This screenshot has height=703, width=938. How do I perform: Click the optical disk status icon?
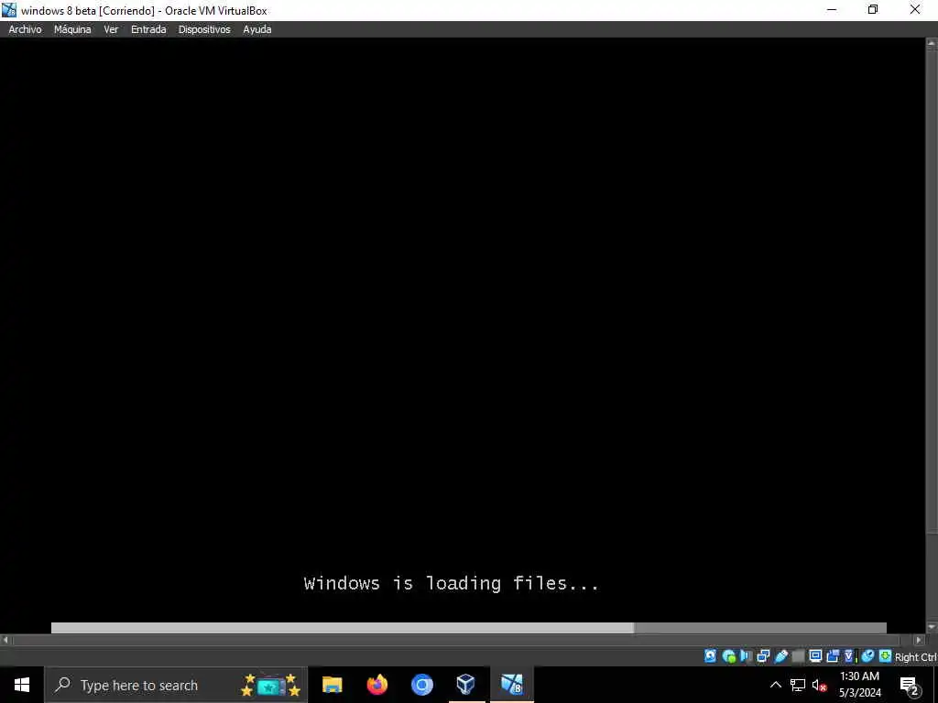728,656
